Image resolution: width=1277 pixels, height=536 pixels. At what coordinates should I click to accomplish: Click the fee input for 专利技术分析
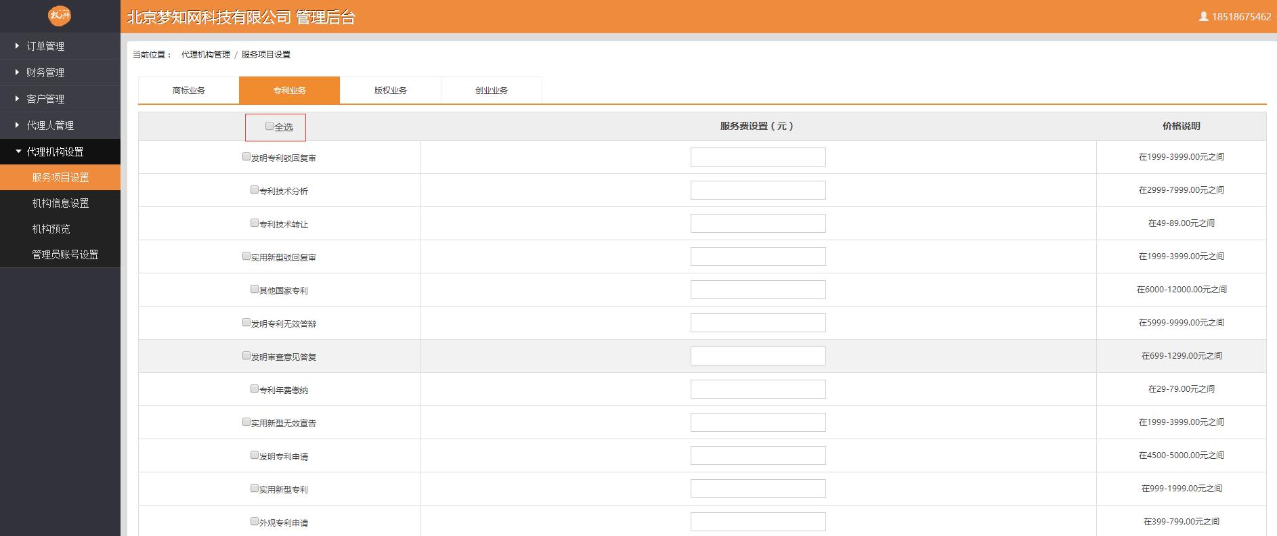click(758, 190)
